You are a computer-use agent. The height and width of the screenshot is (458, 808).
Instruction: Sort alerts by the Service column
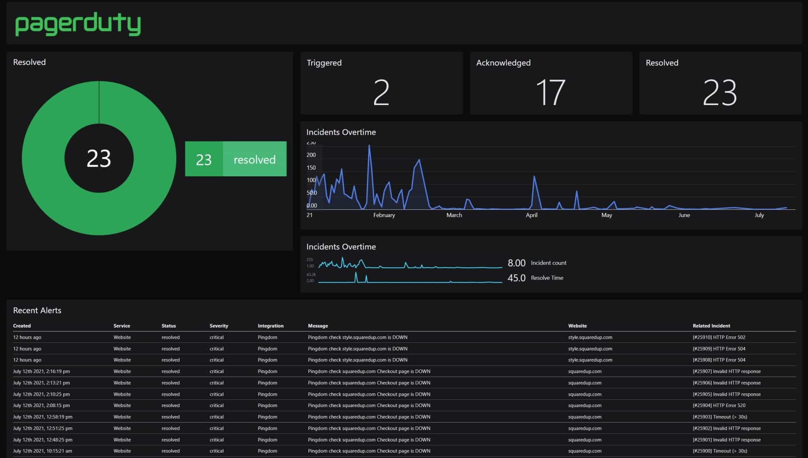click(x=122, y=325)
